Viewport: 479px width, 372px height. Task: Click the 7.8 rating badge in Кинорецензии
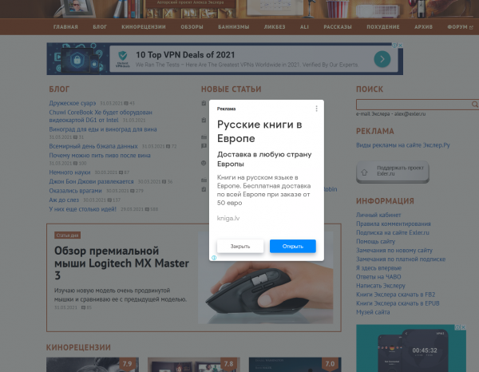point(229,364)
